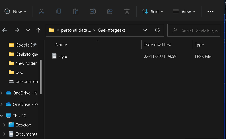Viewport: 226px width, 139px height.
Task: Click the Rename icon in toolbar
Action: coord(93,11)
